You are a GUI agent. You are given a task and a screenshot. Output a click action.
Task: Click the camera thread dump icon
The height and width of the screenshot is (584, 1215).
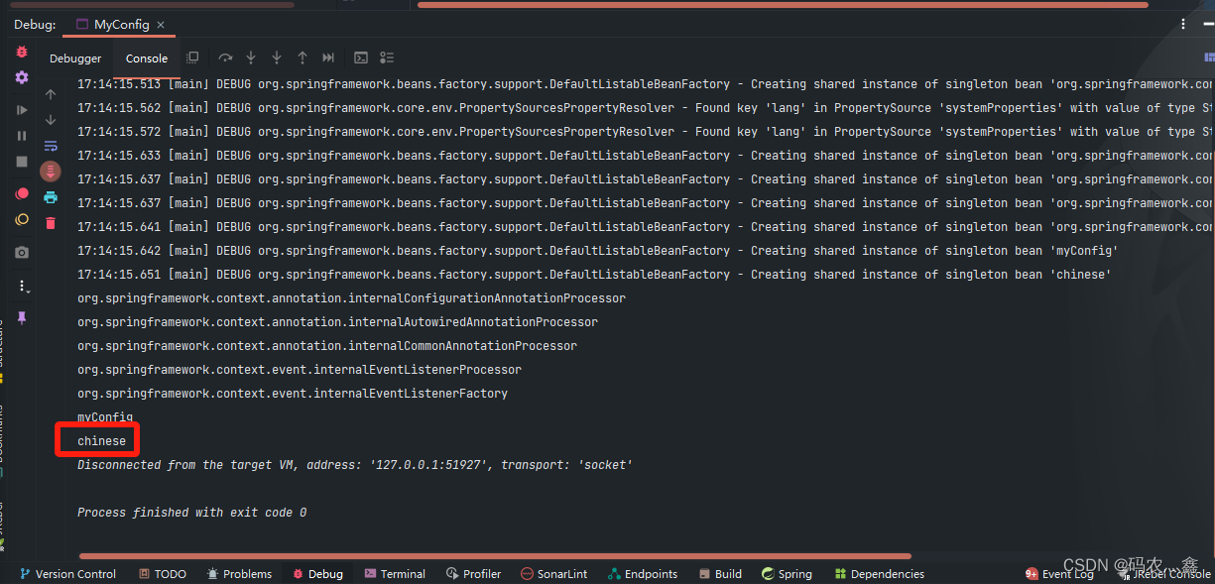coord(22,252)
